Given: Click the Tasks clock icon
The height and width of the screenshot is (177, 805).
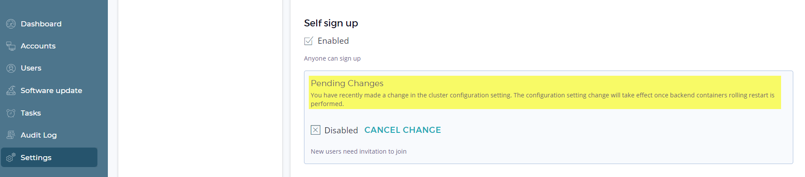Looking at the screenshot, I should [11, 113].
